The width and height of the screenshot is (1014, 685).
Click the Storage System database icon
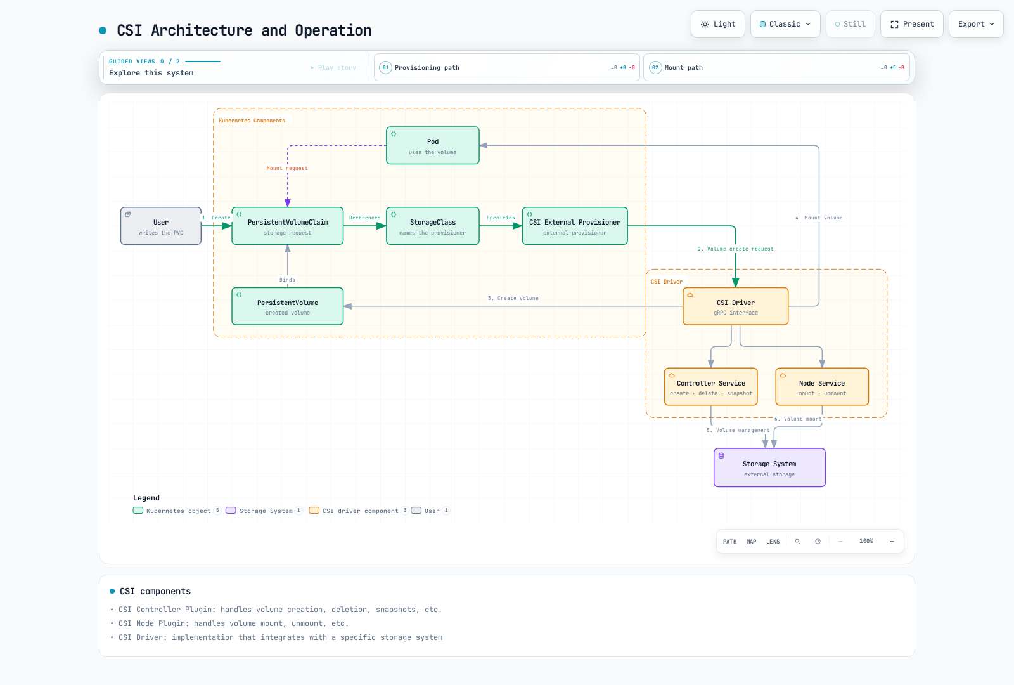[x=721, y=455]
